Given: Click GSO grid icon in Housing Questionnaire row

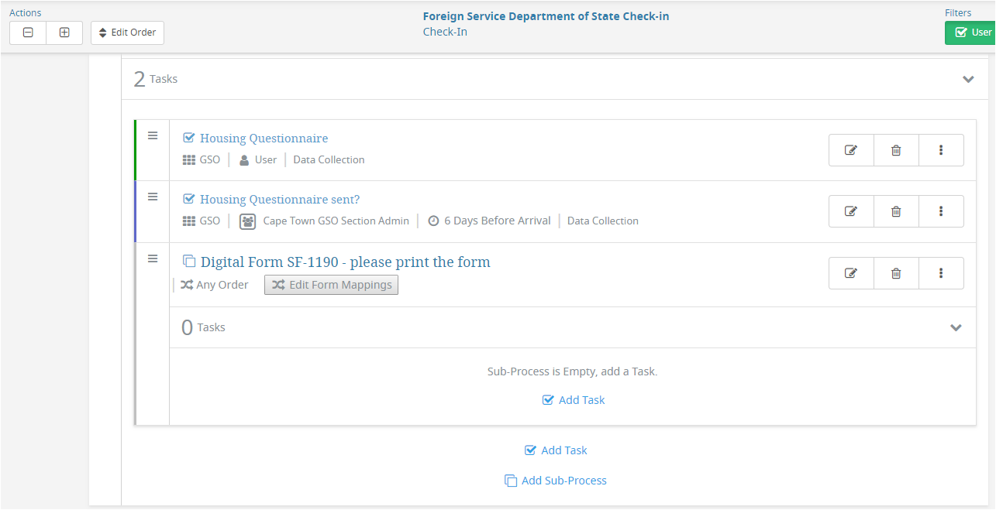Looking at the screenshot, I should click(189, 160).
